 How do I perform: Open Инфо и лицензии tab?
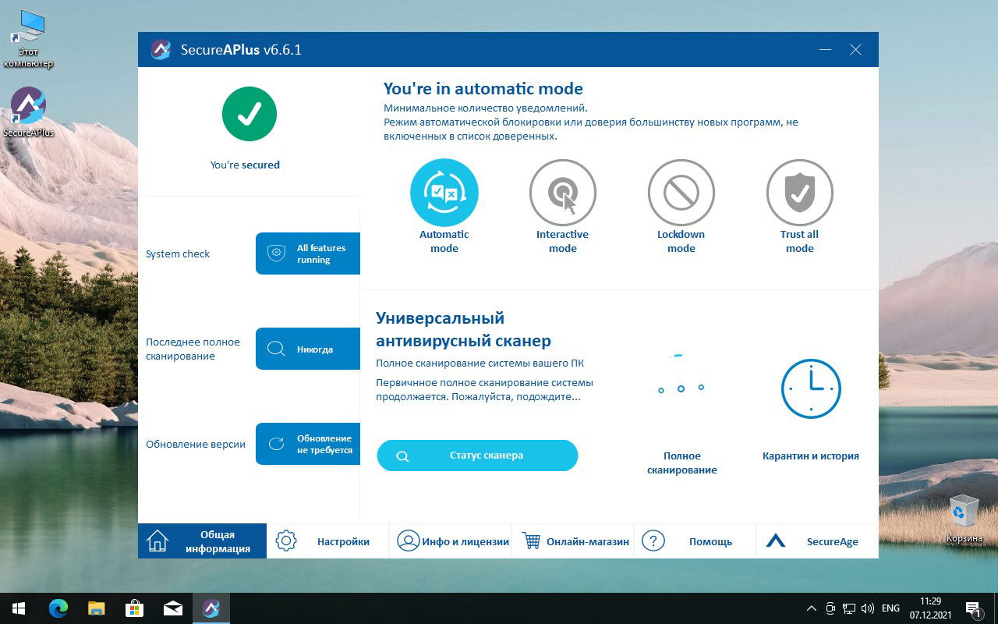(x=450, y=541)
